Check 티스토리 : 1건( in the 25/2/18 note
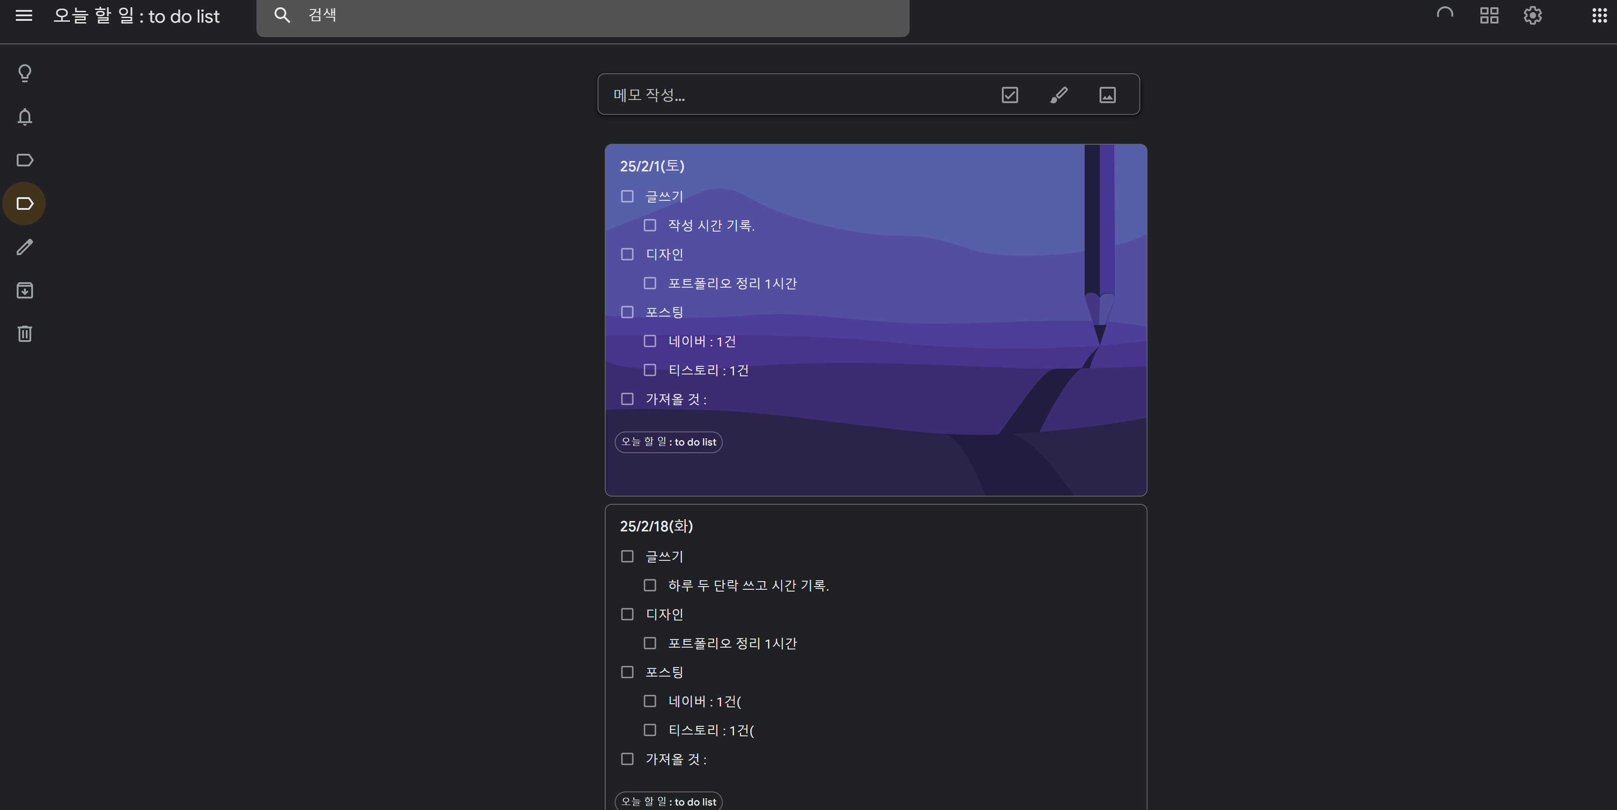Image resolution: width=1617 pixels, height=810 pixels. (x=650, y=730)
